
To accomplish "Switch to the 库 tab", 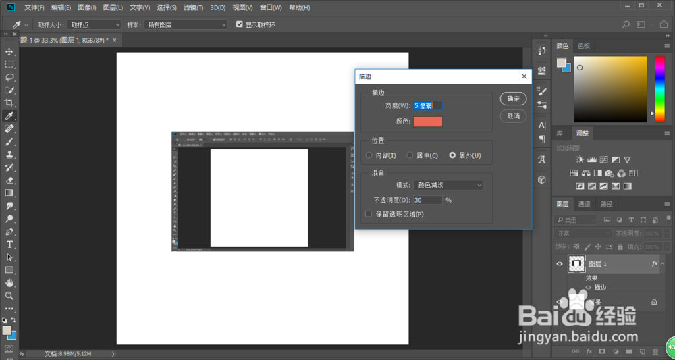I will click(x=560, y=134).
